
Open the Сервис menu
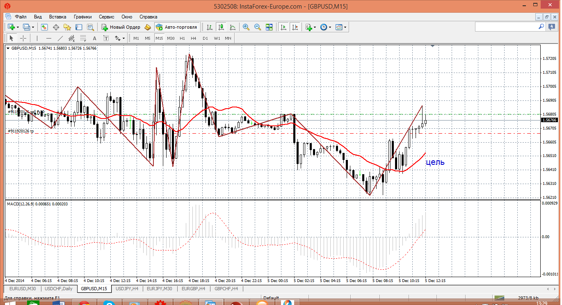tap(107, 17)
